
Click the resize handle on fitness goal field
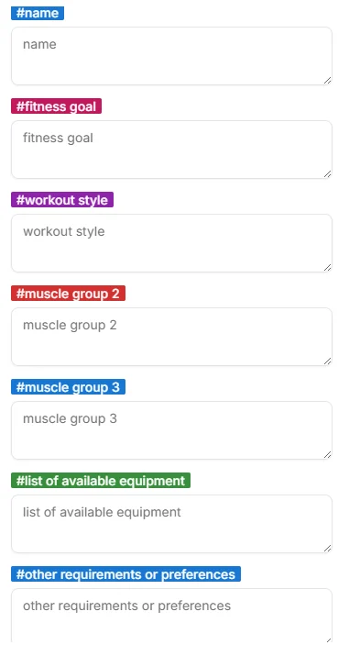pyautogui.click(x=328, y=174)
